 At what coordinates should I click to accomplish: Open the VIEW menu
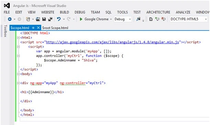tap(32, 12)
